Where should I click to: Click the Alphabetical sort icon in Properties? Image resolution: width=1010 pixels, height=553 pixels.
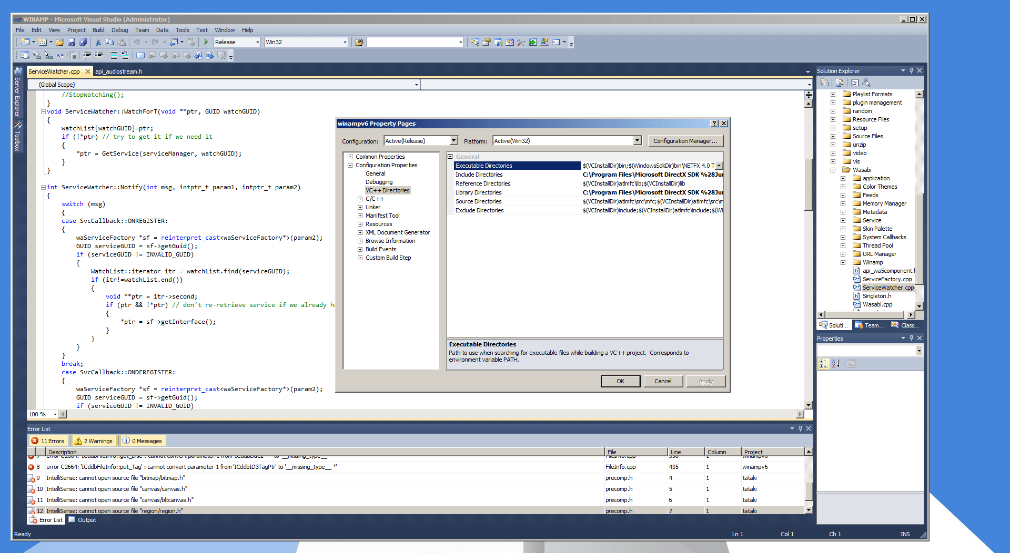click(x=836, y=364)
